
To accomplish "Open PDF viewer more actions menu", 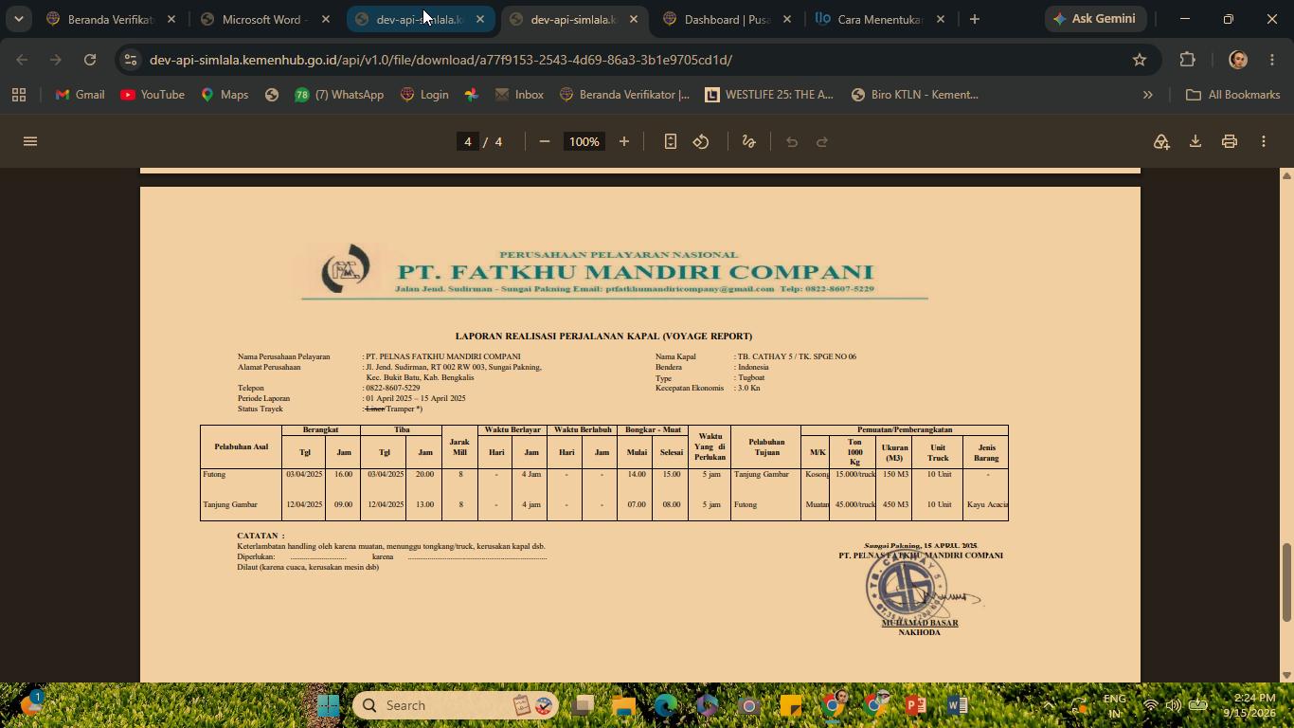I will click(x=1264, y=141).
